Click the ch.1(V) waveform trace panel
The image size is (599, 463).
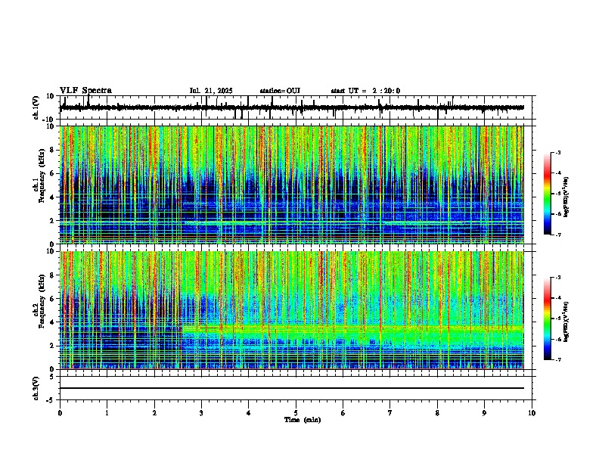(x=296, y=107)
